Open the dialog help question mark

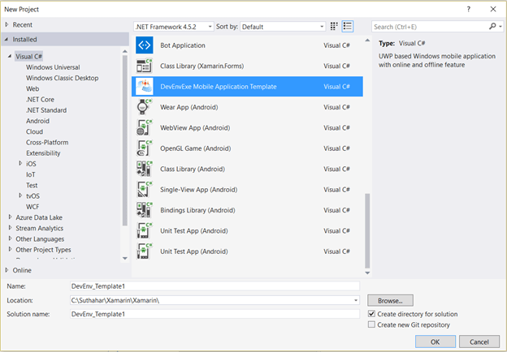(469, 10)
